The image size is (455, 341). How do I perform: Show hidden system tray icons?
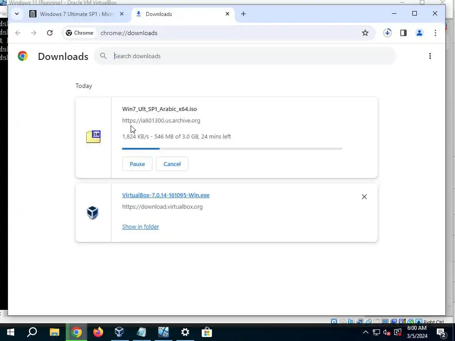[x=366, y=332]
